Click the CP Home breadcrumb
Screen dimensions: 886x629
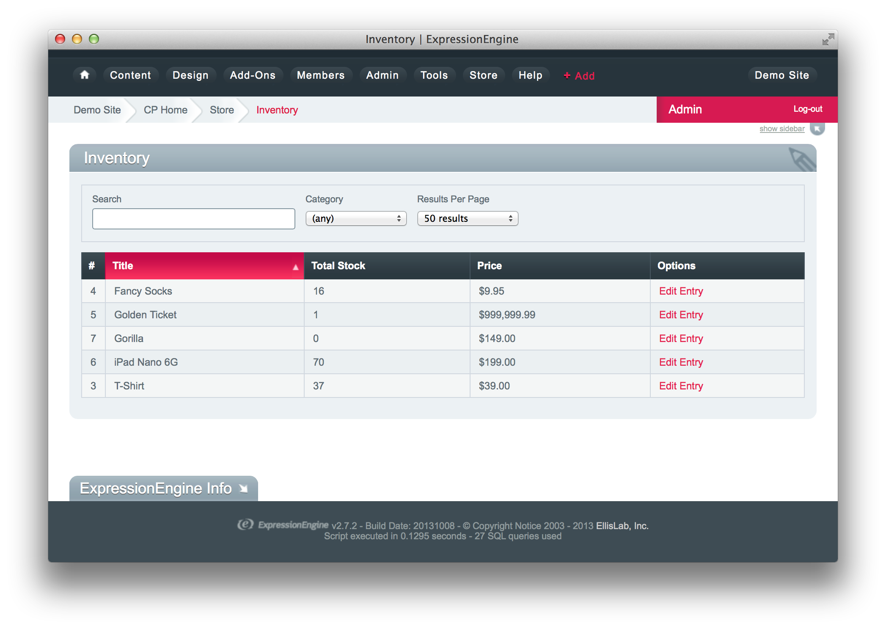165,110
